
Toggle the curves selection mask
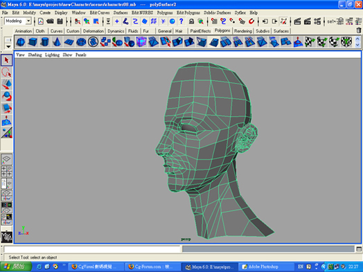click(135, 21)
